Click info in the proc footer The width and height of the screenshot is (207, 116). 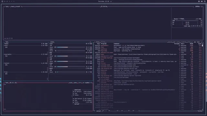105,111
